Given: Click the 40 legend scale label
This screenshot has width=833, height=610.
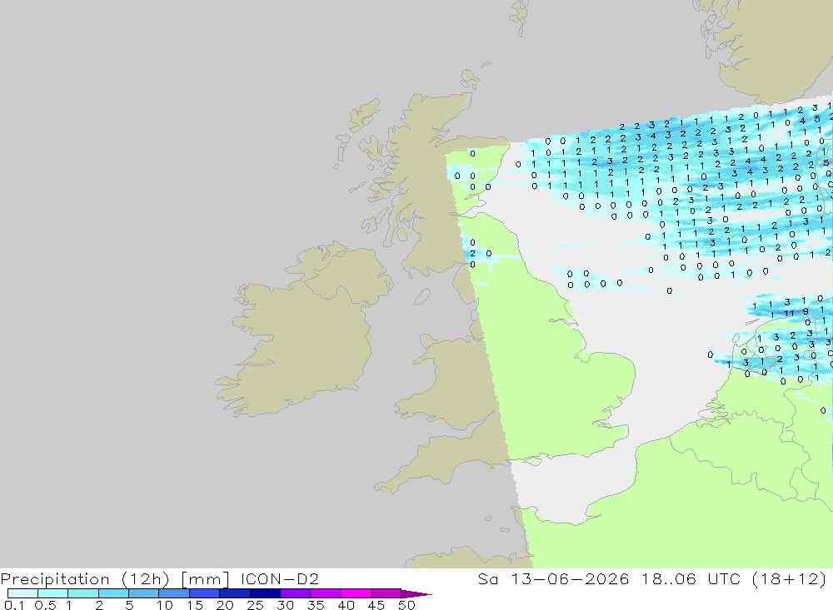Looking at the screenshot, I should (346, 605).
